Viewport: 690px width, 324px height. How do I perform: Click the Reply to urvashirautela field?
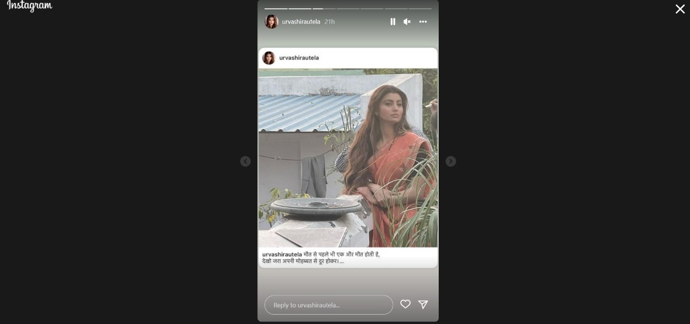[328, 305]
